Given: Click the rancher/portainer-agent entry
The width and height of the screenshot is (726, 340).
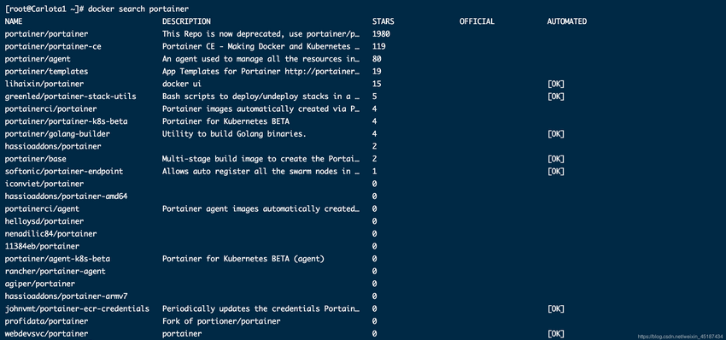Looking at the screenshot, I should pos(56,271).
